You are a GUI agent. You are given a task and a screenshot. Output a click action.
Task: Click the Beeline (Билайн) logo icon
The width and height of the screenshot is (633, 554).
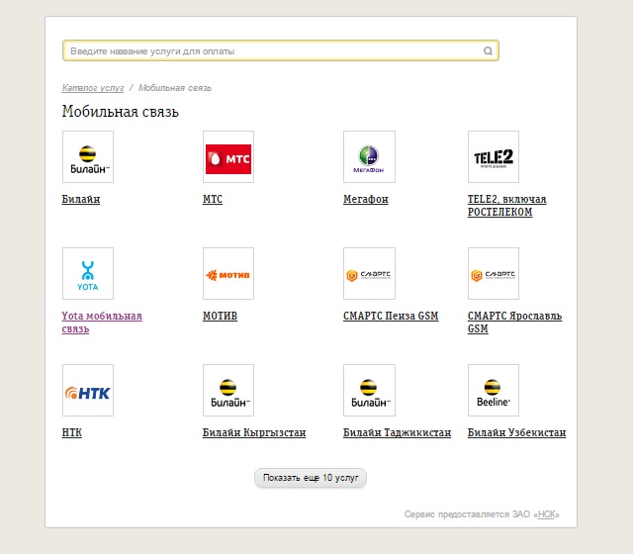click(x=88, y=157)
